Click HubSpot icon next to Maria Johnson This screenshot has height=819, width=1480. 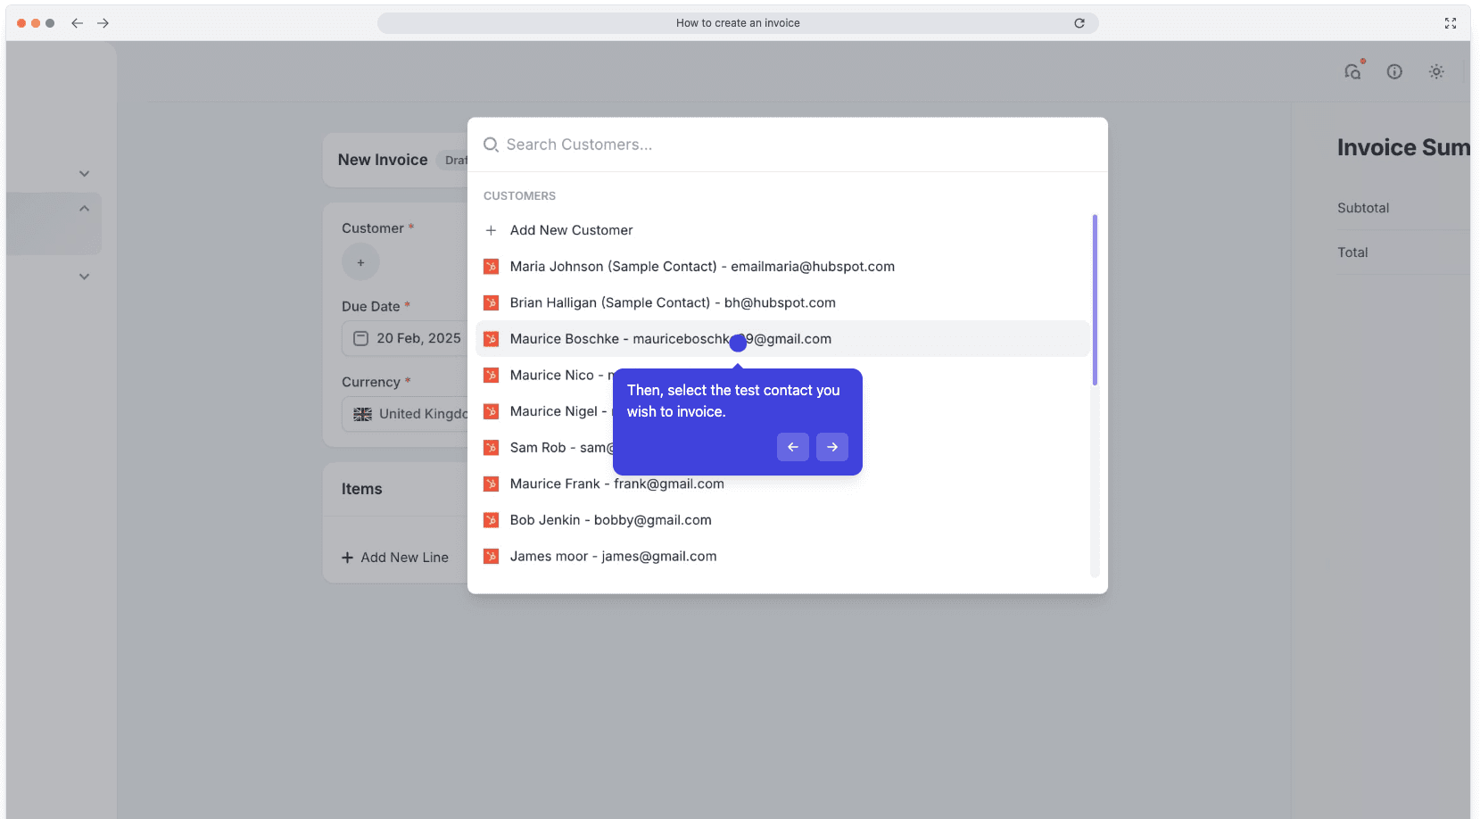pos(491,267)
